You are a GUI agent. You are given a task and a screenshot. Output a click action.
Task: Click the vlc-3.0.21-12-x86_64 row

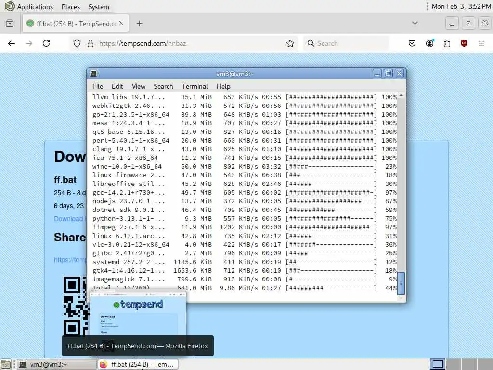[244, 244]
